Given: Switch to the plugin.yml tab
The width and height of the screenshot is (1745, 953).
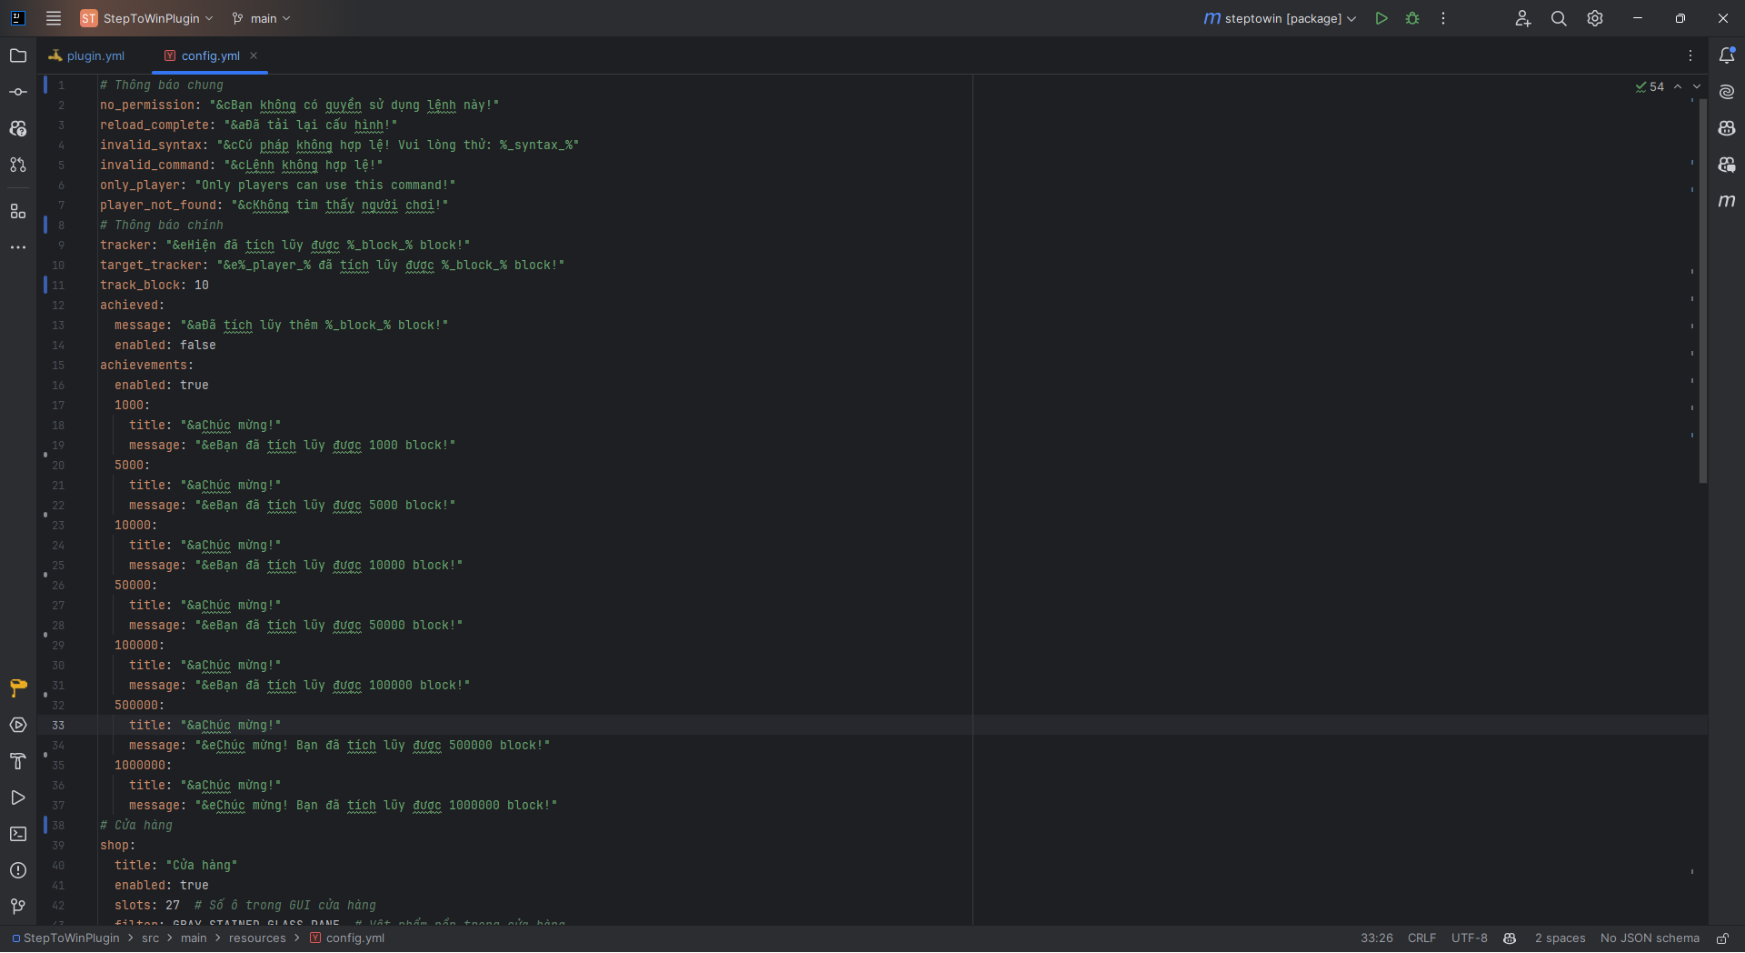Looking at the screenshot, I should coord(95,55).
